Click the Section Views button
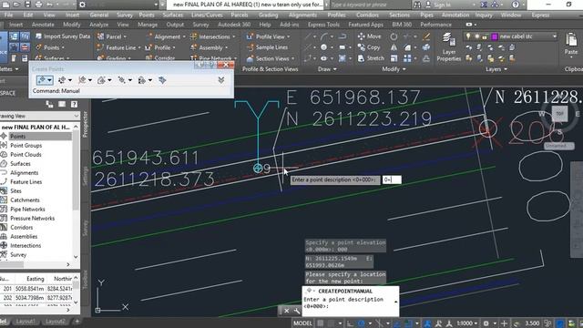Viewport: 583px width, 328px height. pos(271,58)
